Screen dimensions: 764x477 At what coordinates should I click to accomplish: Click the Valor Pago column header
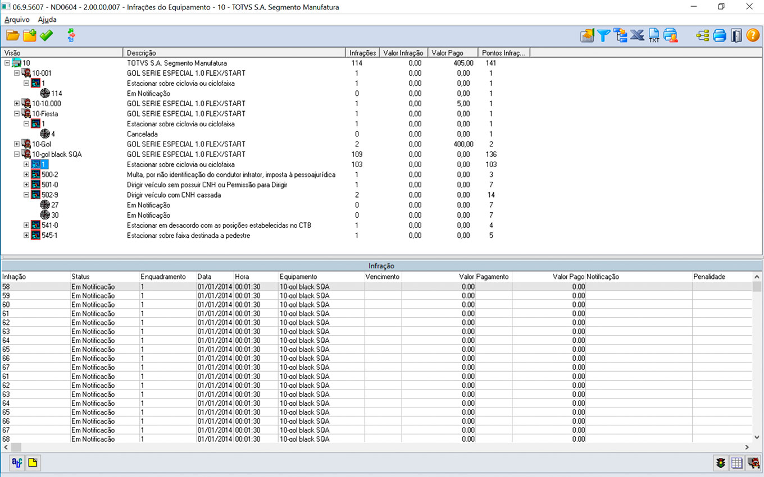pyautogui.click(x=447, y=53)
